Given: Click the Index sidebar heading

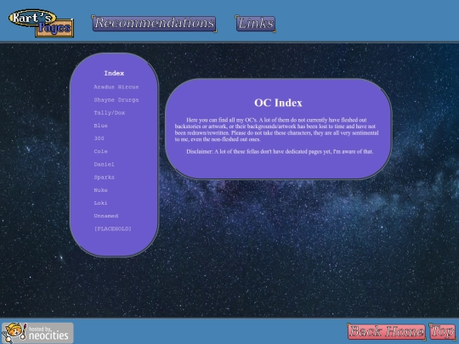Looking at the screenshot, I should (x=114, y=73).
